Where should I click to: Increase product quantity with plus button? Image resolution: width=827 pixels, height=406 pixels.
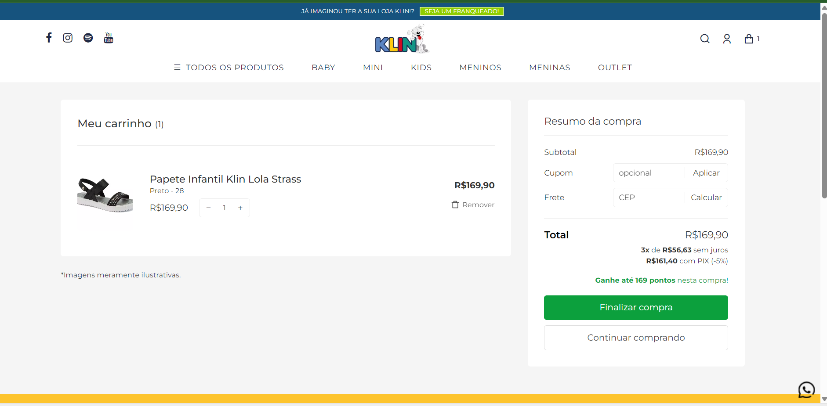click(240, 208)
